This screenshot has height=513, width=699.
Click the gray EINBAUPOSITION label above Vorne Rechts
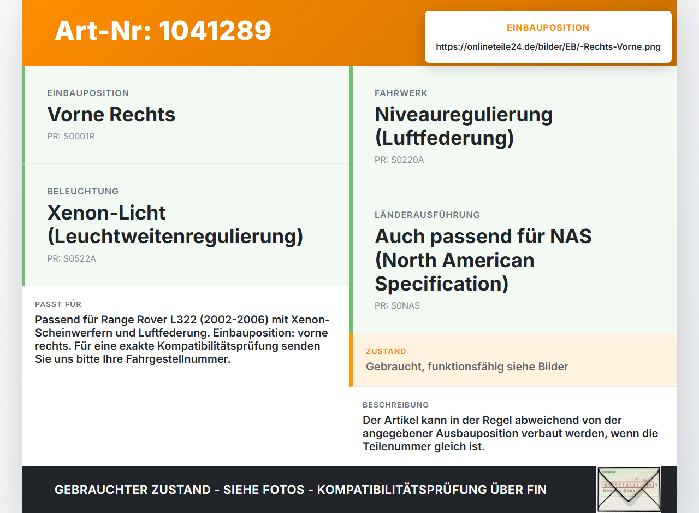pos(88,93)
